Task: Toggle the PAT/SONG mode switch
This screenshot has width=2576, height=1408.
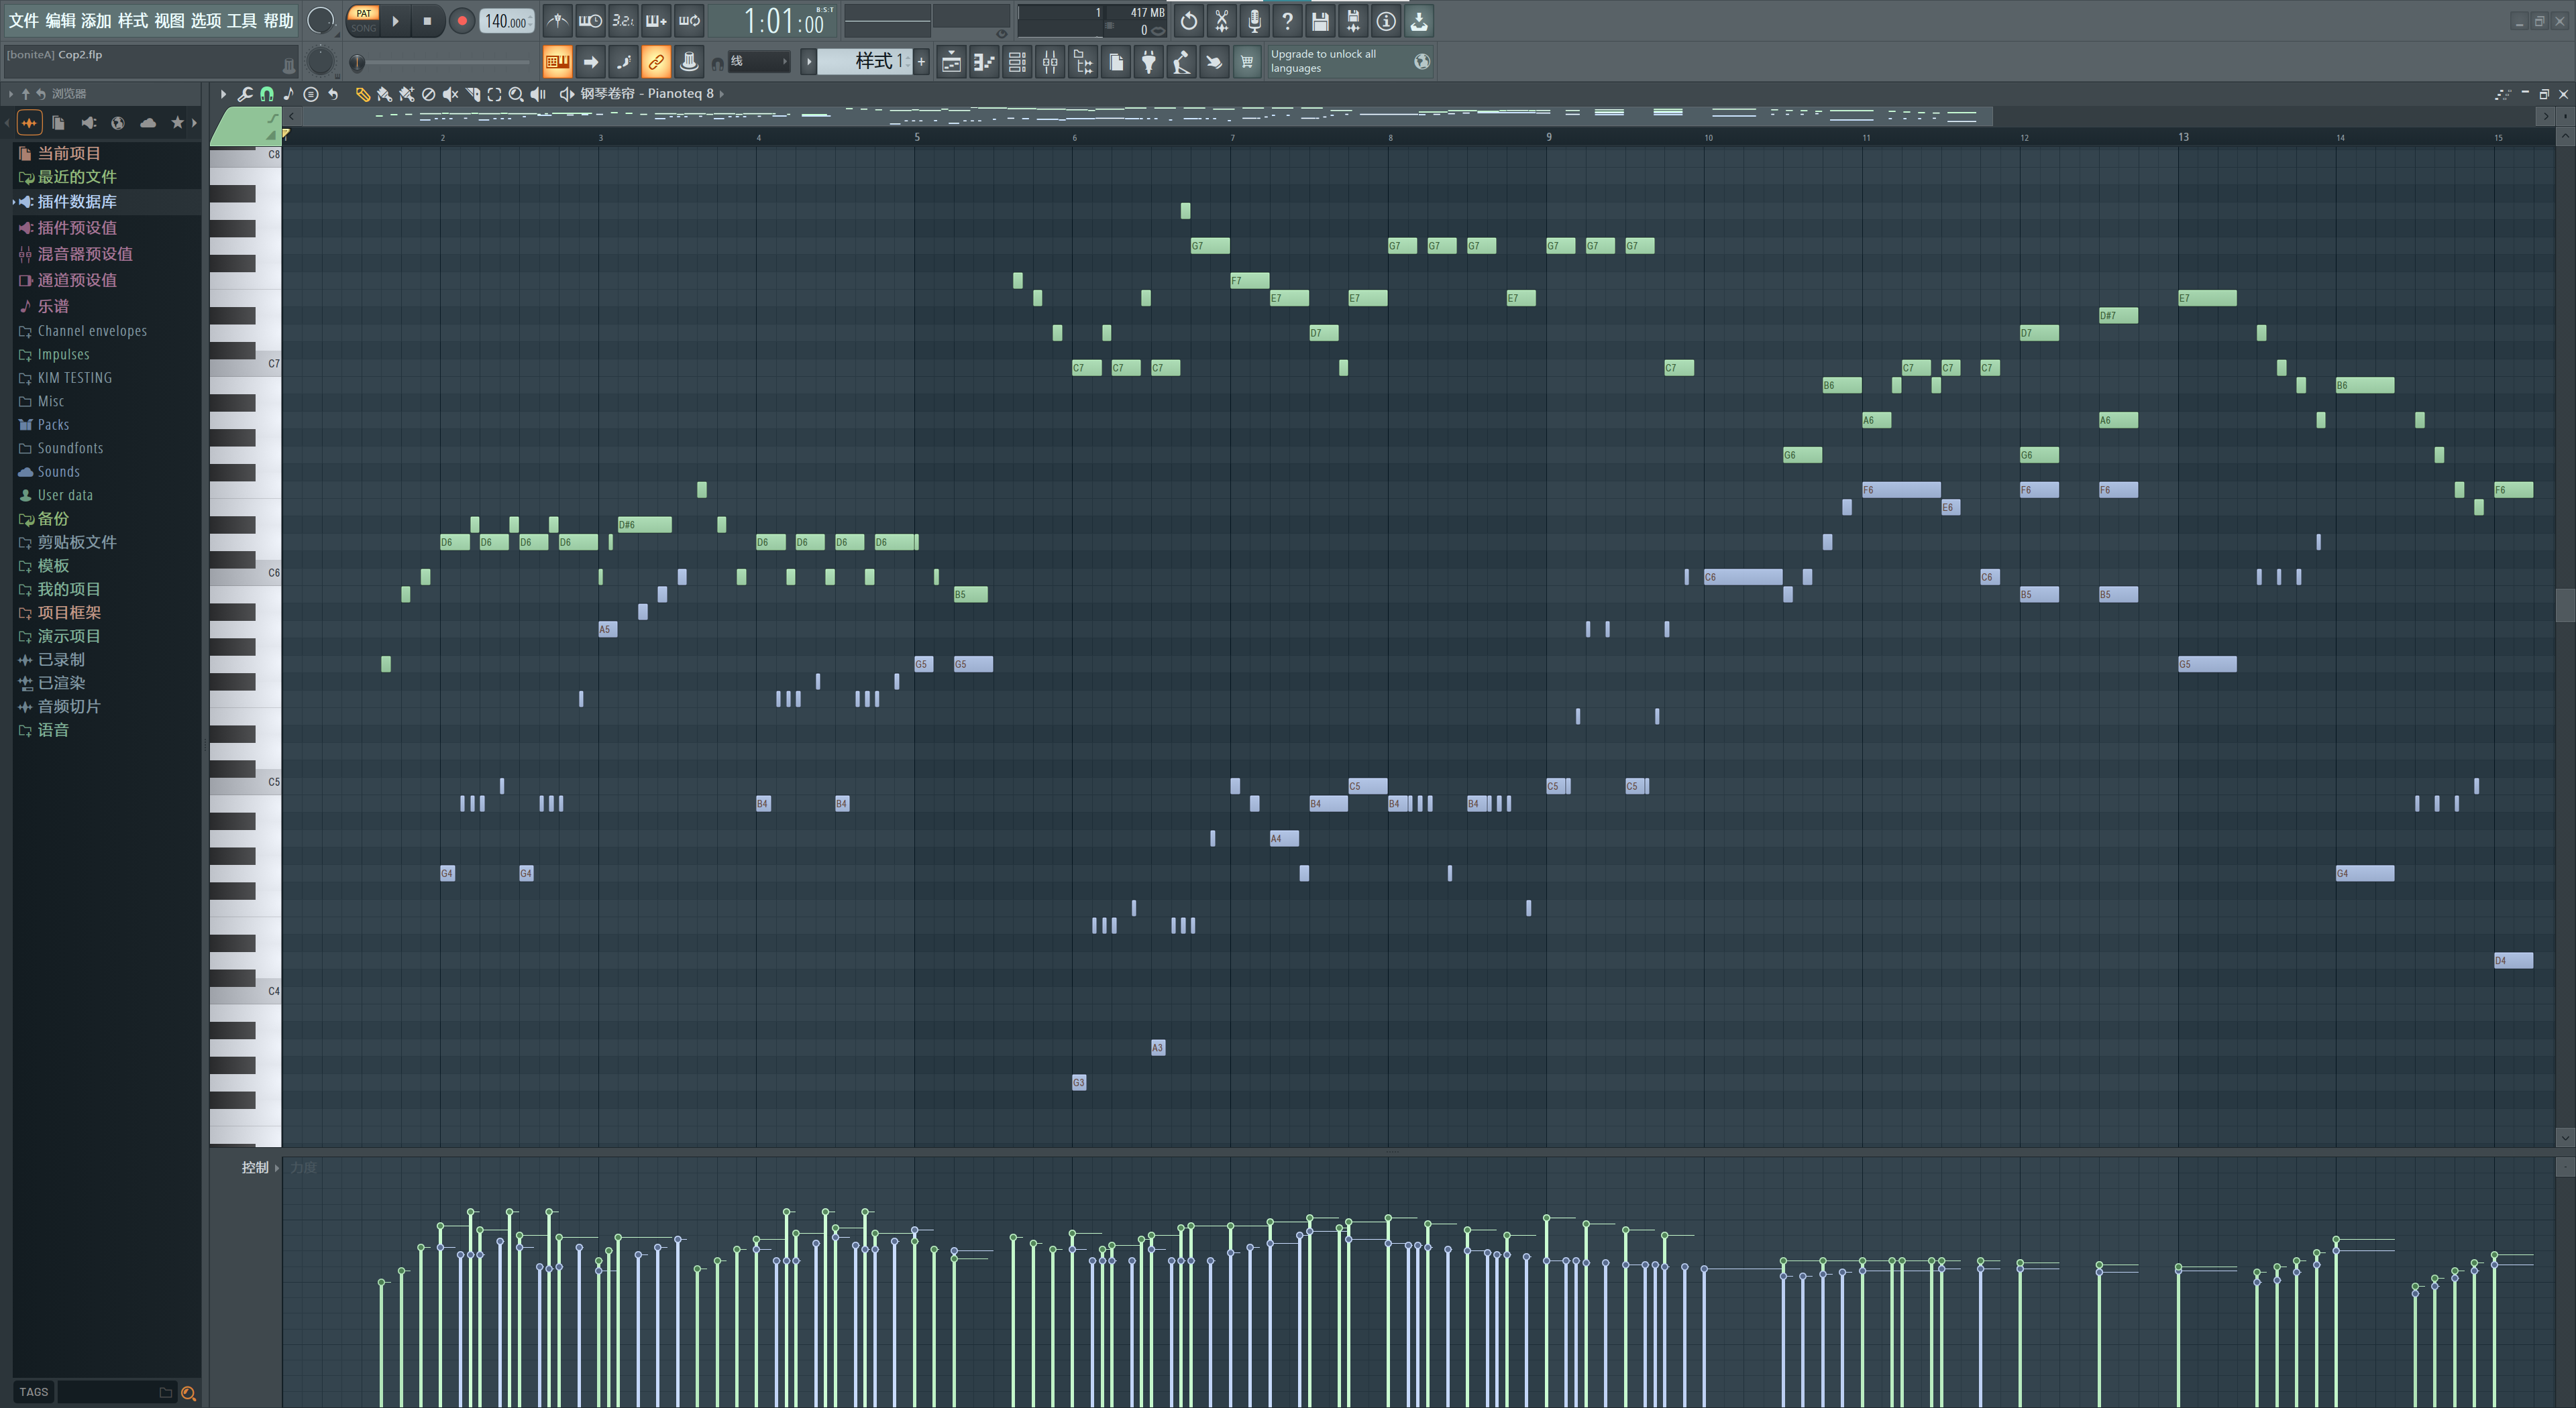Action: point(363,20)
